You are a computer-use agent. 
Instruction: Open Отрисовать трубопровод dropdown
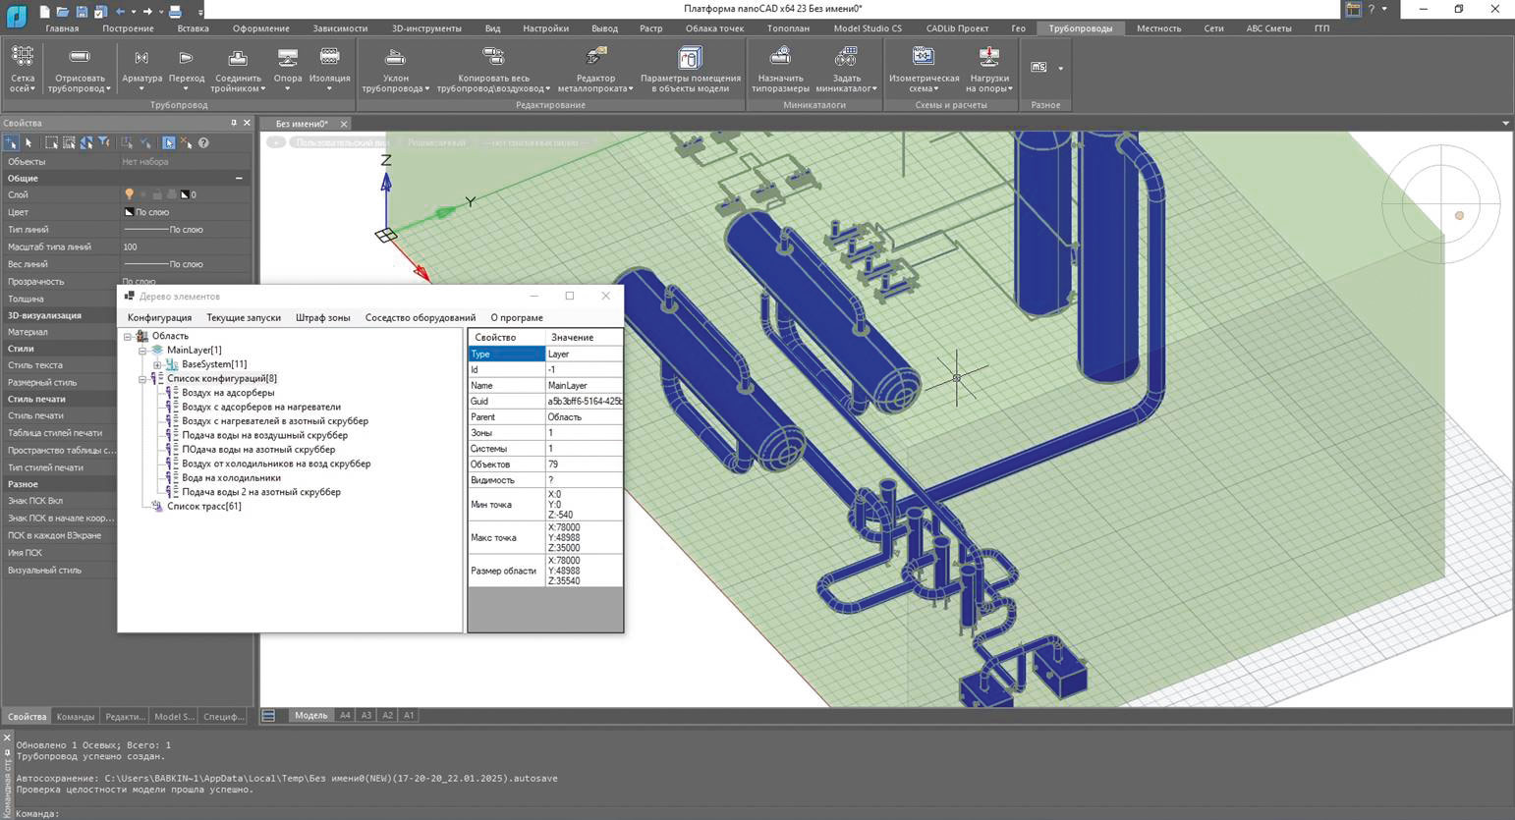(x=80, y=68)
